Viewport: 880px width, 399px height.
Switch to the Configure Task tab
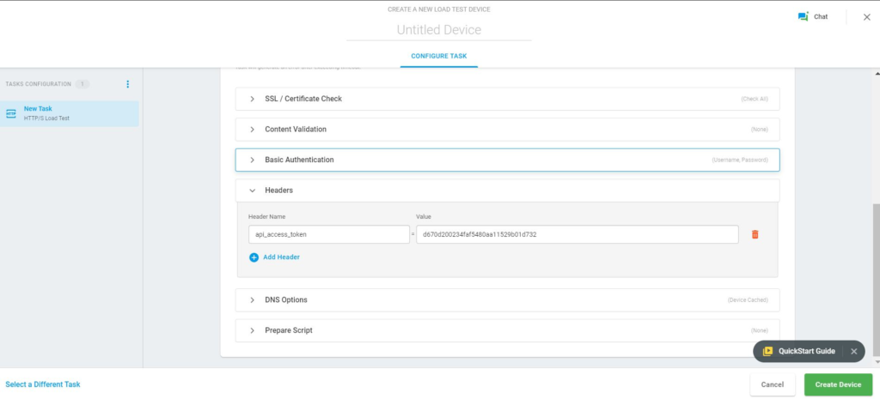pos(438,57)
